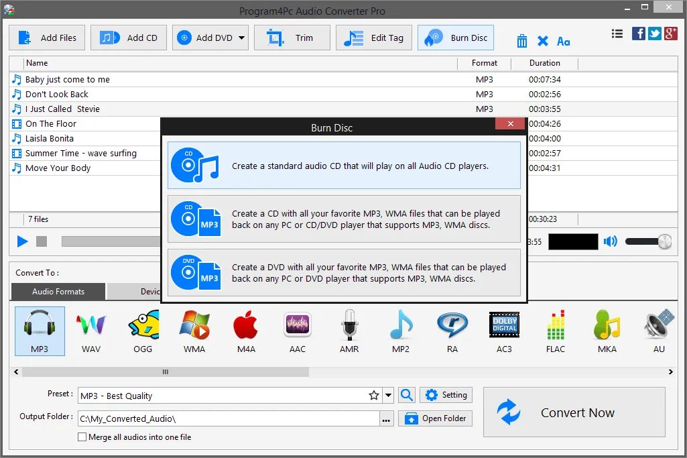687x458 pixels.
Task: Click the Open Folder button
Action: (x=435, y=418)
